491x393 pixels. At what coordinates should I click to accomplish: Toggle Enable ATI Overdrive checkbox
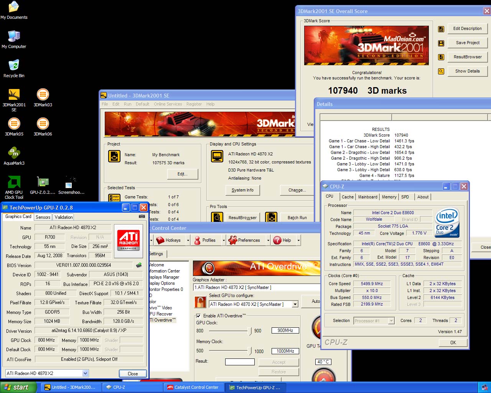(198, 316)
